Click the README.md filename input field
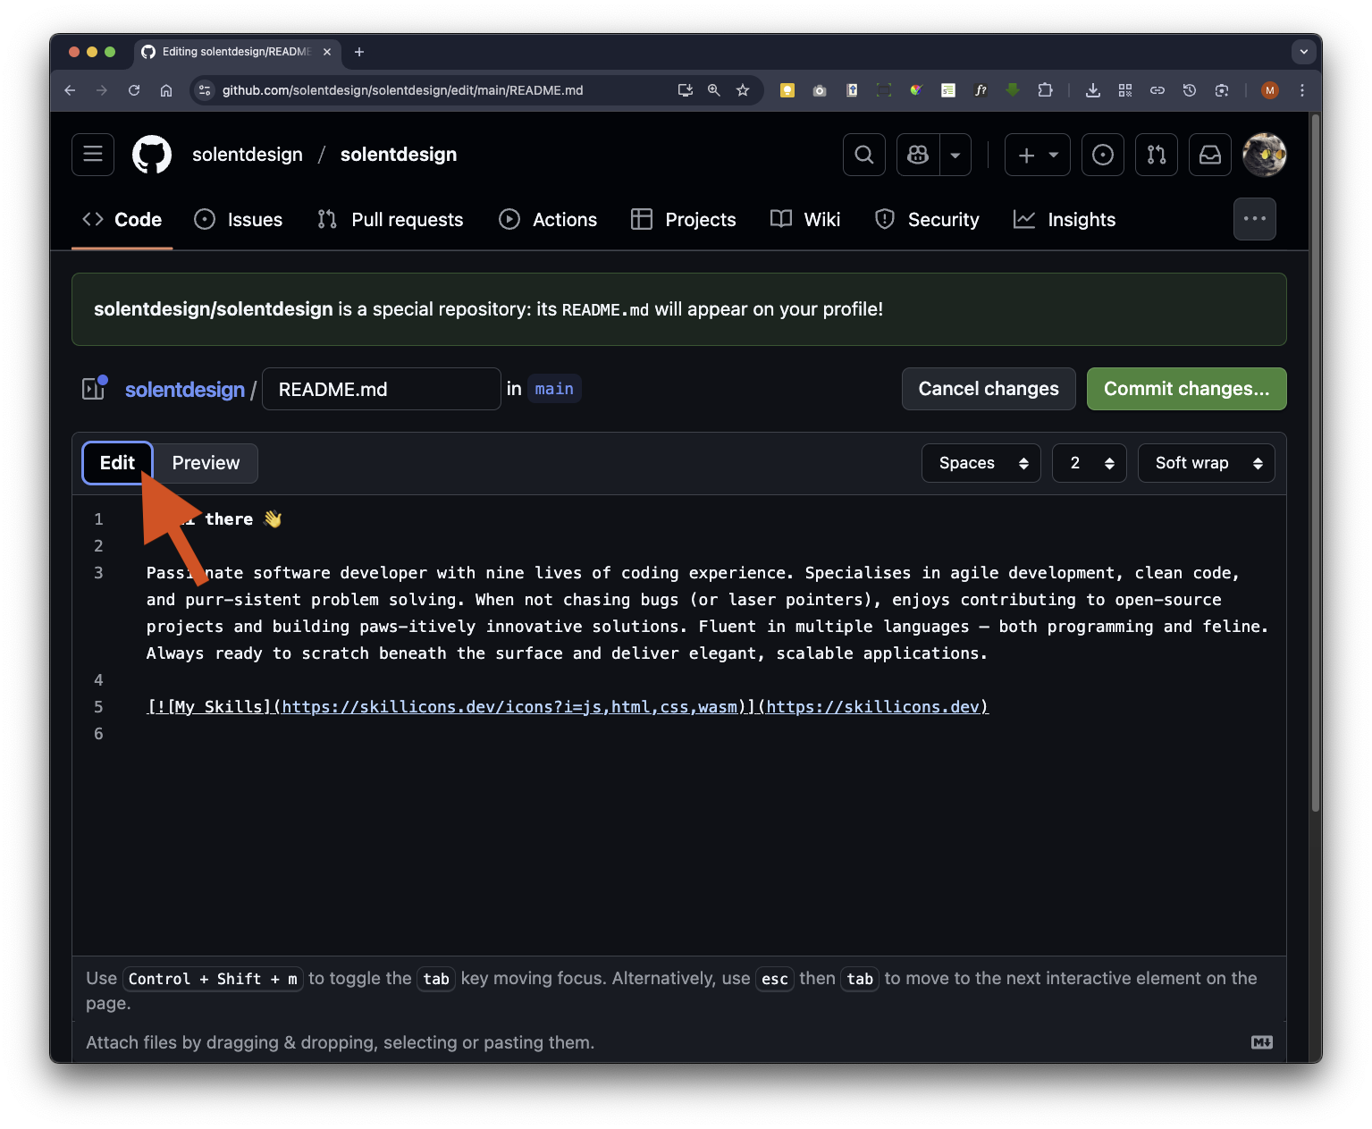Screen dimensions: 1372x1129 [381, 389]
